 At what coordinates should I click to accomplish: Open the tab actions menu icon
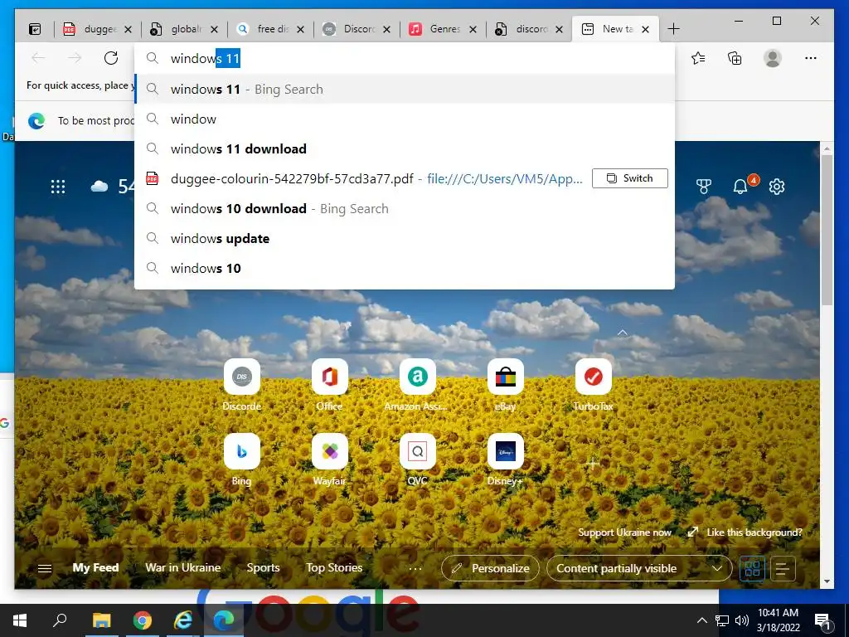(35, 29)
